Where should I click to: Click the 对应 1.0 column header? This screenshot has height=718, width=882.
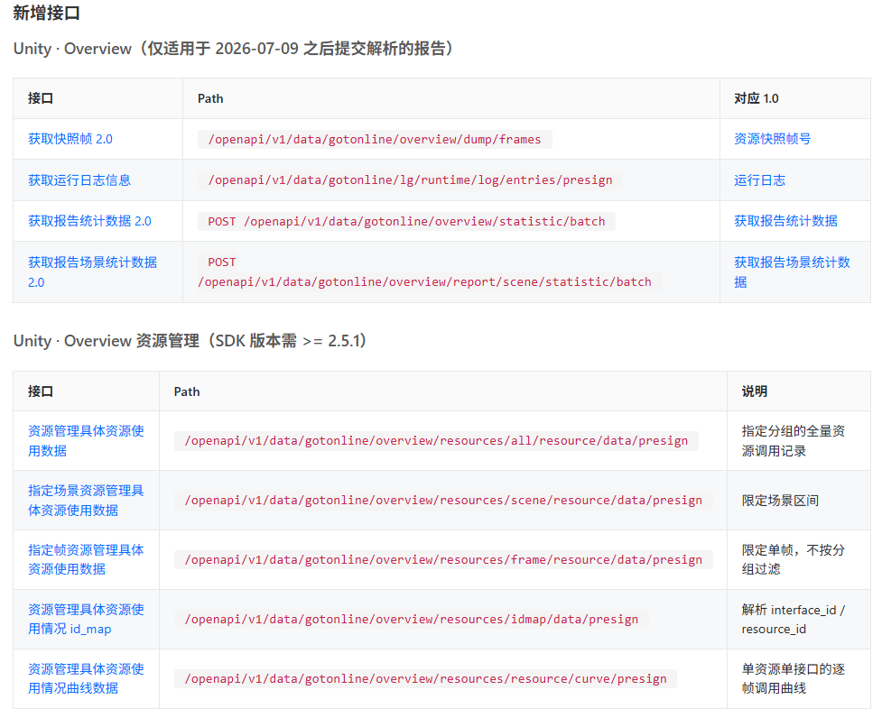pyautogui.click(x=756, y=98)
